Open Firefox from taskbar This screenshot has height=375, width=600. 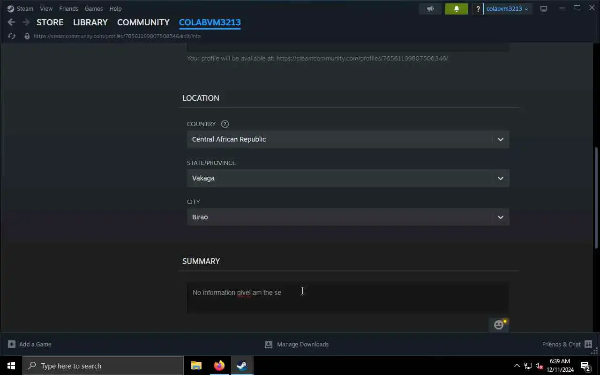(219, 366)
